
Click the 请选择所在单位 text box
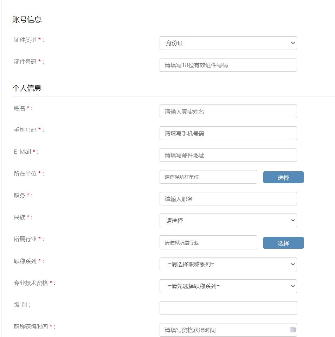pos(208,177)
